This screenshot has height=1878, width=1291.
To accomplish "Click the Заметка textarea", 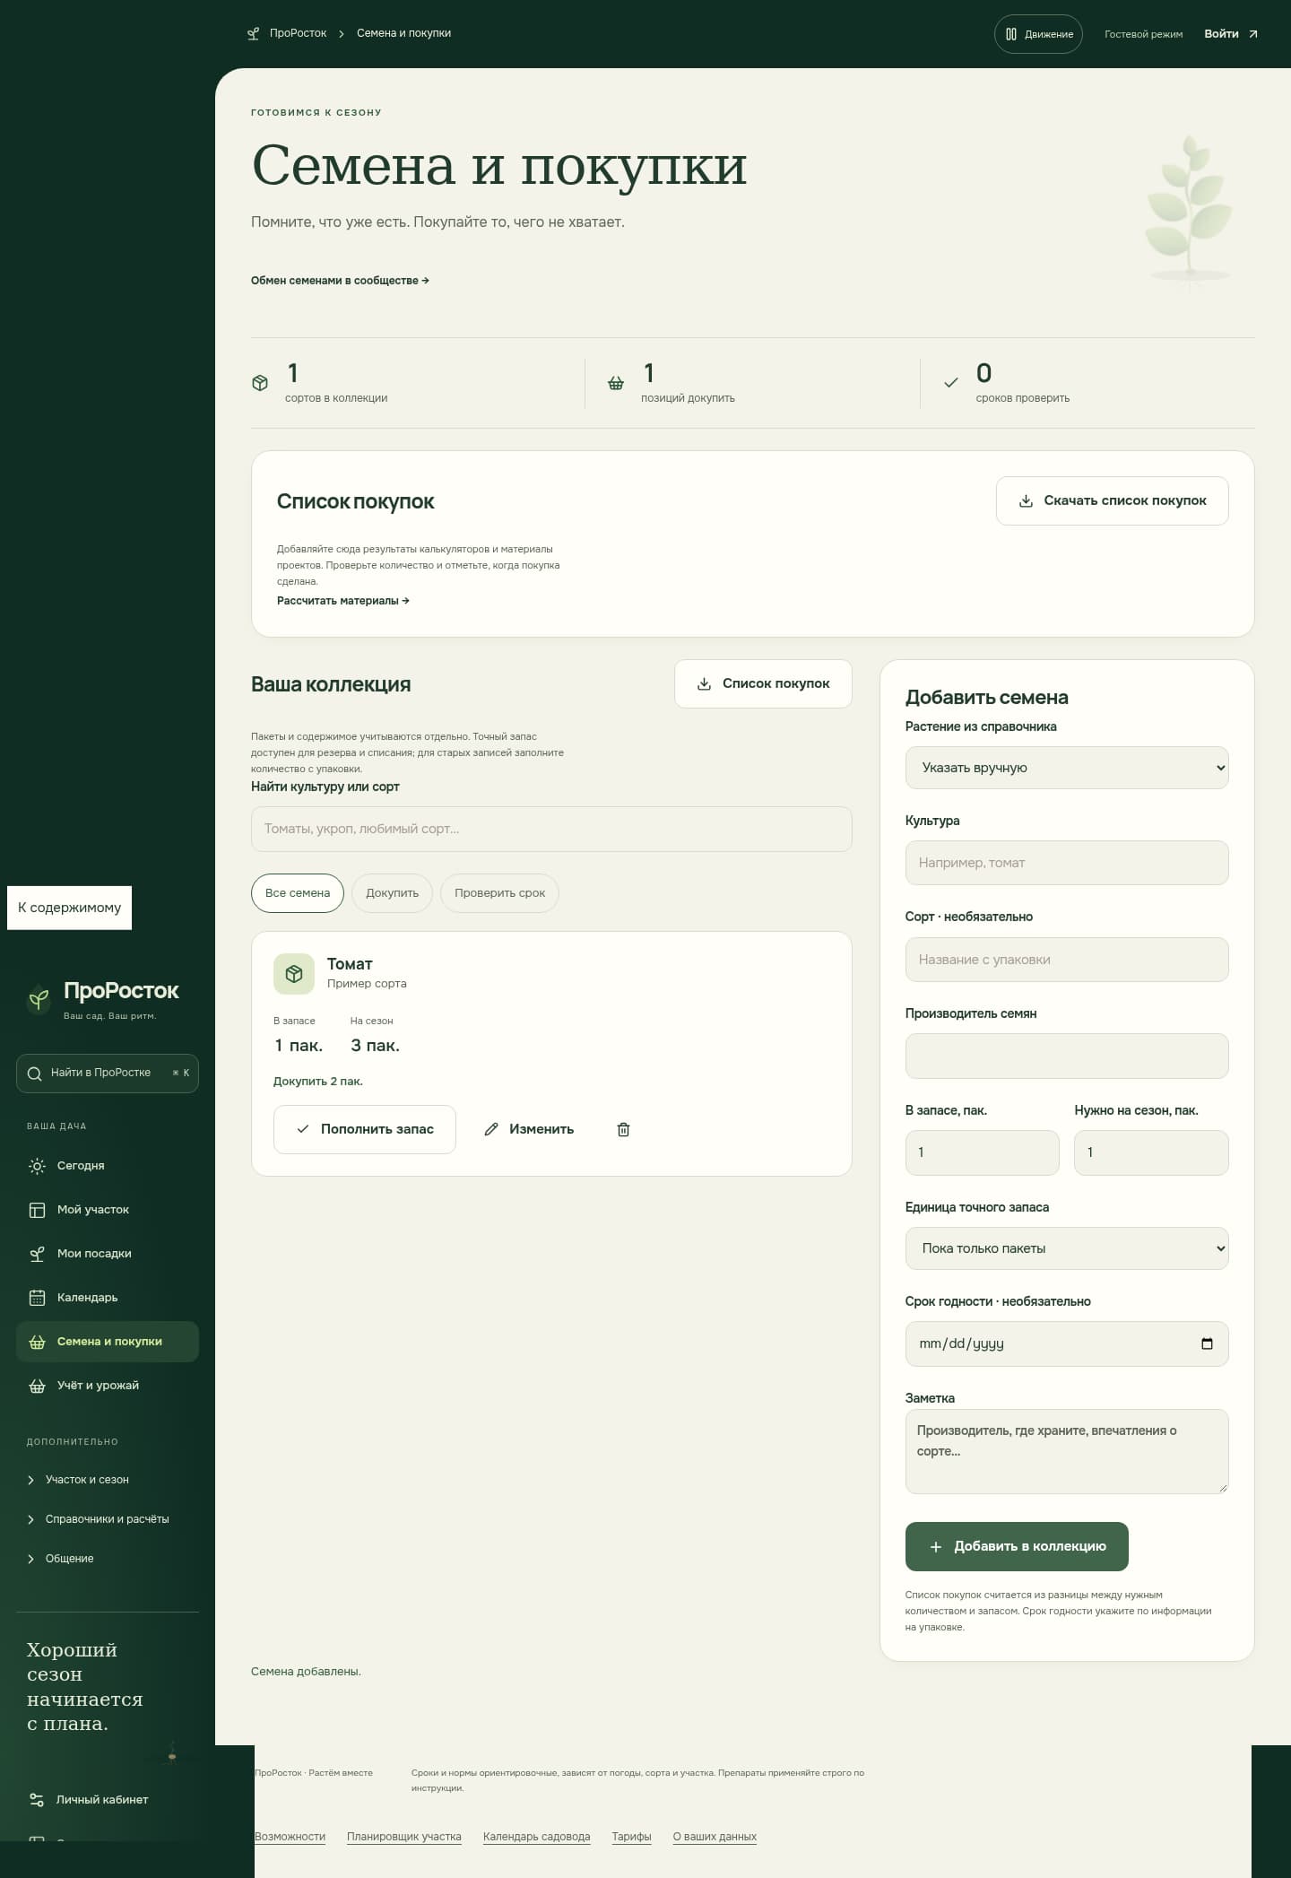I will [x=1067, y=1451].
